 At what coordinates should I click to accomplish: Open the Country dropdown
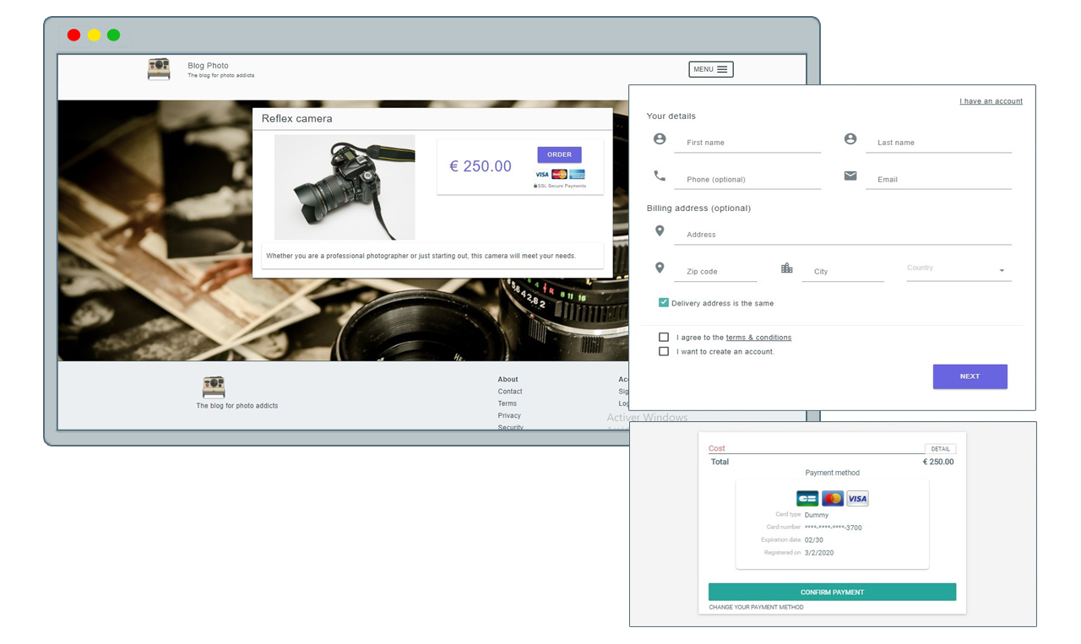958,270
